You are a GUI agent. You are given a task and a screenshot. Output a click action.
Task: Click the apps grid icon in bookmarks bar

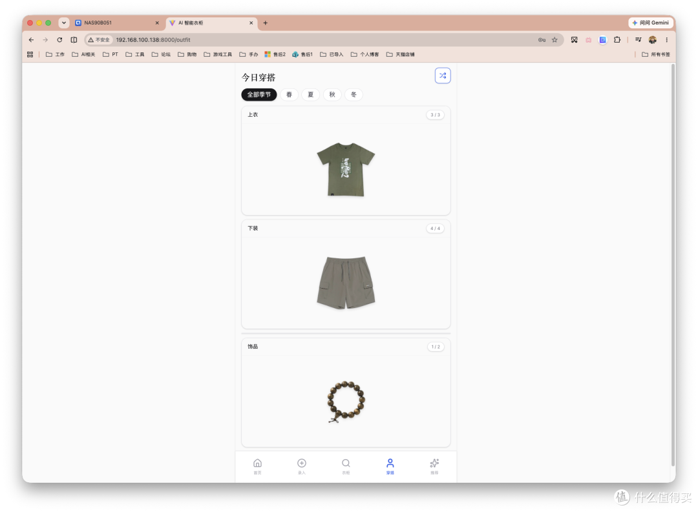pyautogui.click(x=30, y=54)
